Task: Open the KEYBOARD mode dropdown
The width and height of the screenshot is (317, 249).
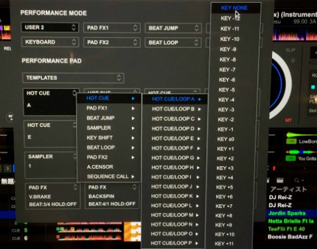Action: 50,42
